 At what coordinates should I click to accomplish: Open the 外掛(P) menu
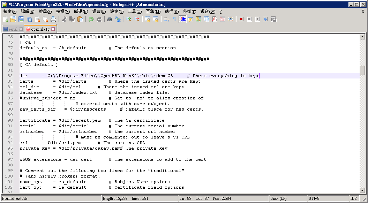coord(189,12)
